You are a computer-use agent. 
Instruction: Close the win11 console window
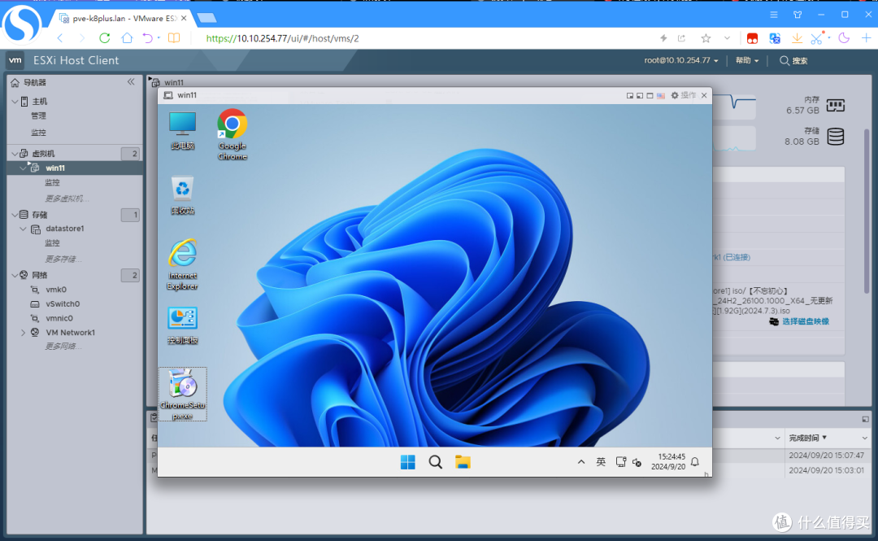(704, 95)
